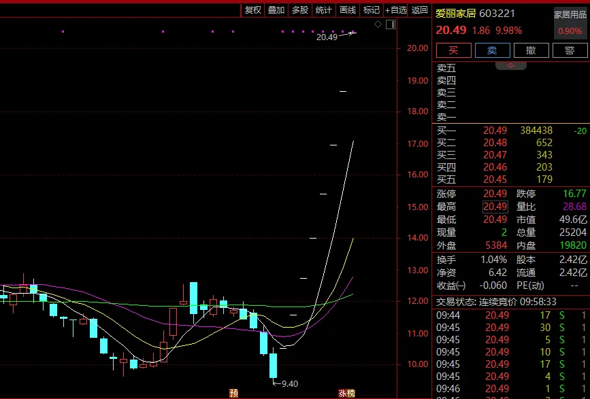Expand the order book with the red chevron

(510, 65)
